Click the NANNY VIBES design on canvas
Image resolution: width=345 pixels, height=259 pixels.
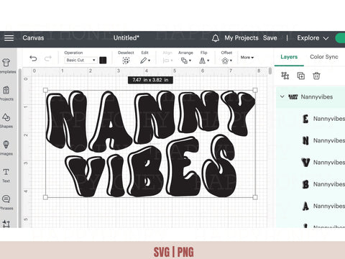click(x=150, y=144)
